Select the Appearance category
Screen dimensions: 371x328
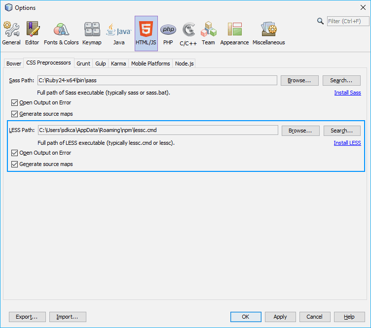pos(234,33)
